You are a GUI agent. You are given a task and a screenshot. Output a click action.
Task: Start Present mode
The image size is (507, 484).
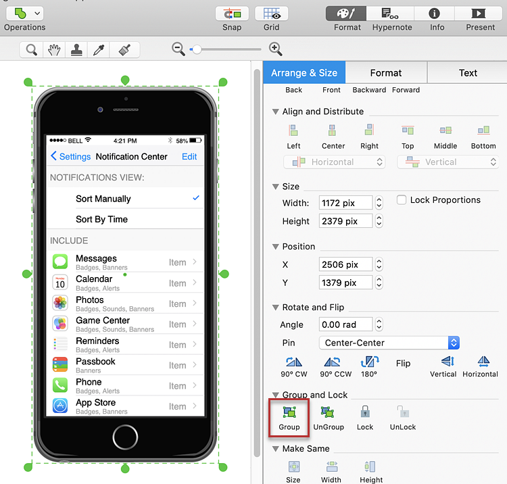click(479, 14)
